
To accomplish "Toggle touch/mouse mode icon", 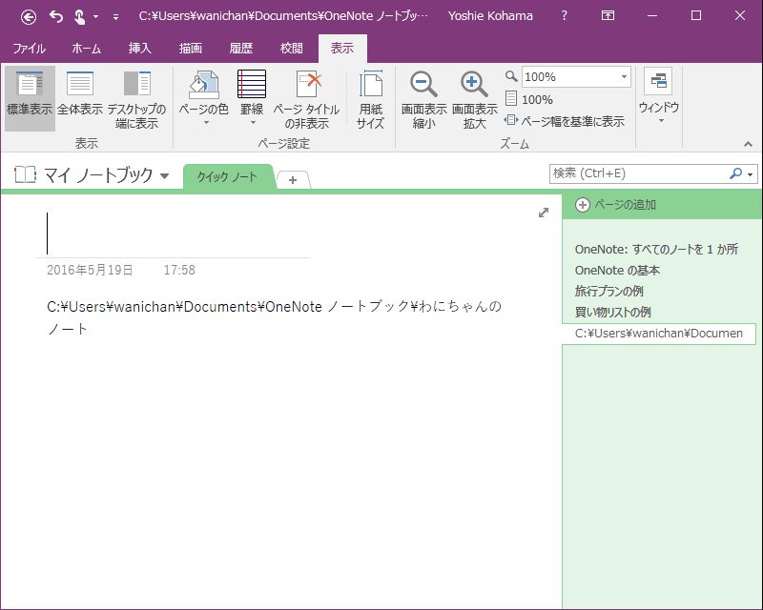I will (79, 17).
